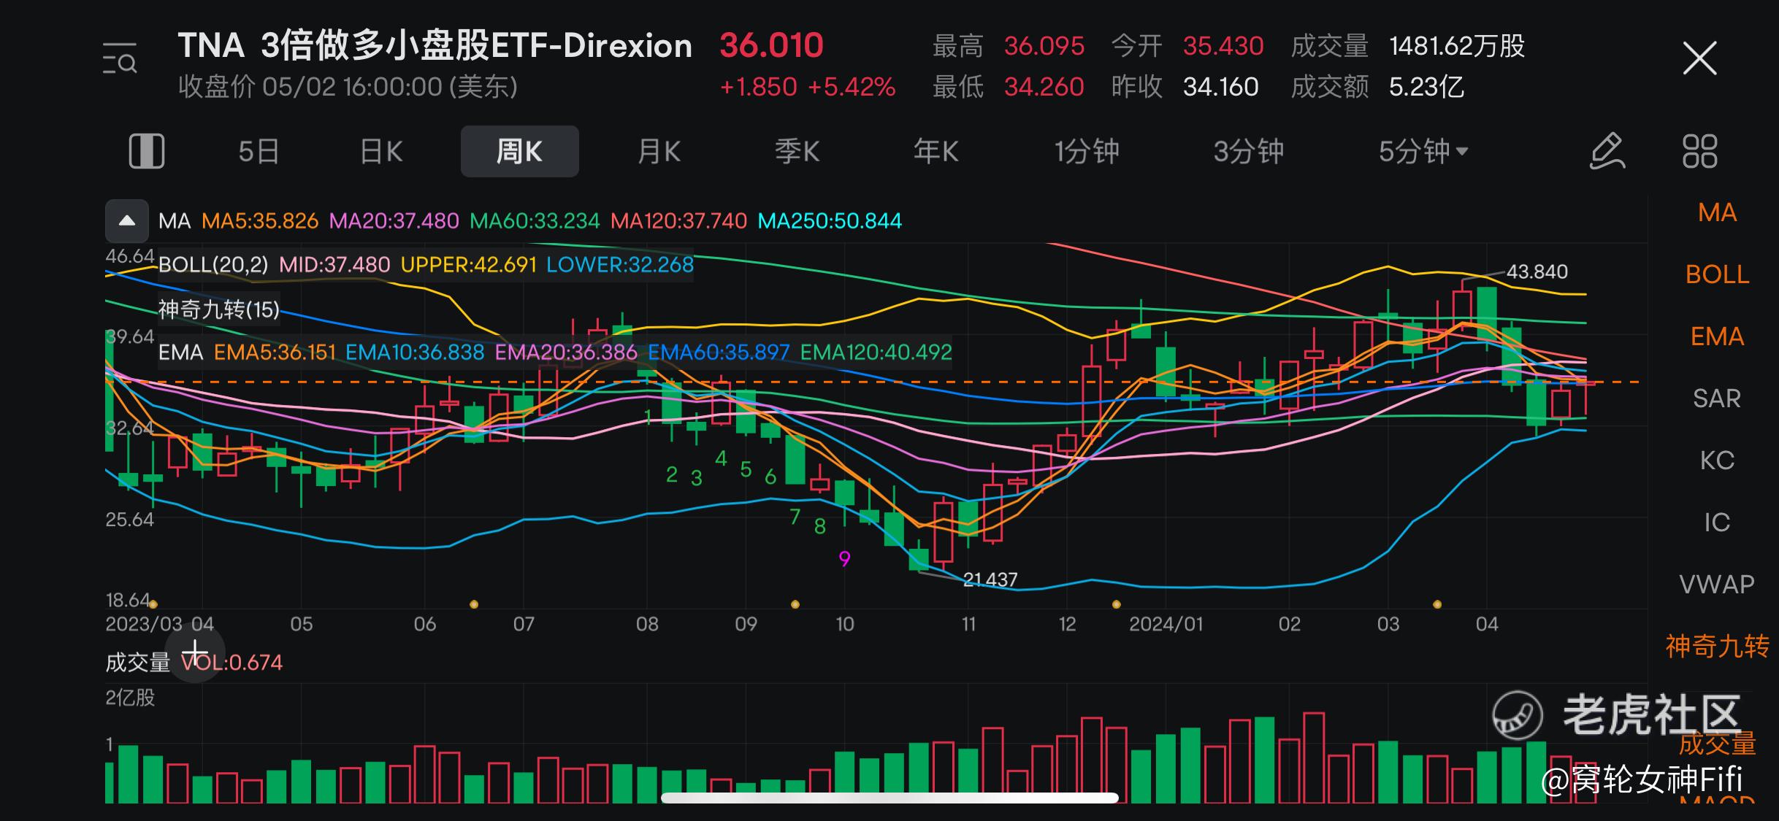
Task: Click the TNA ETF title
Action: click(435, 46)
